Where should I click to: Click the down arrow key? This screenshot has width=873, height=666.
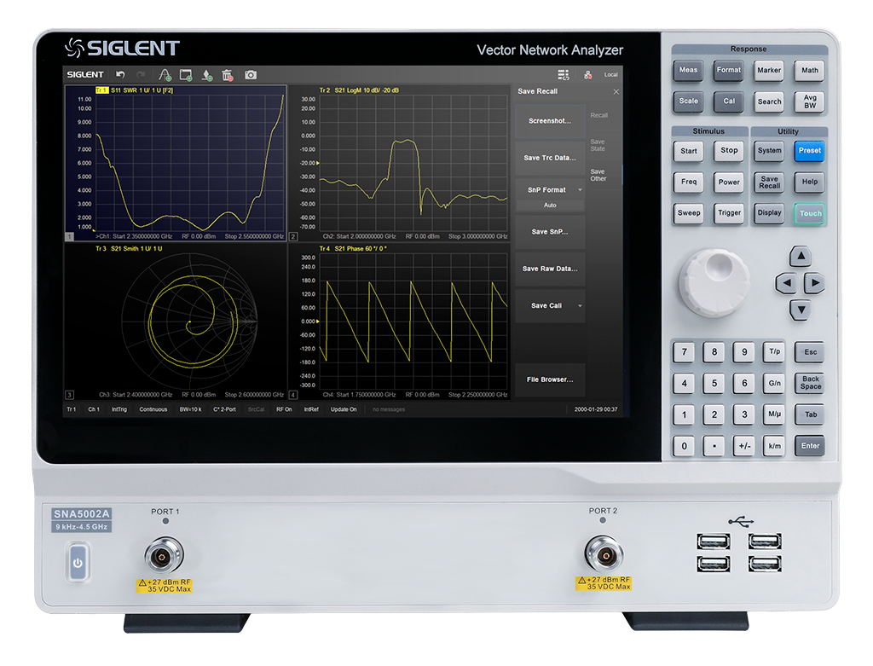801,310
